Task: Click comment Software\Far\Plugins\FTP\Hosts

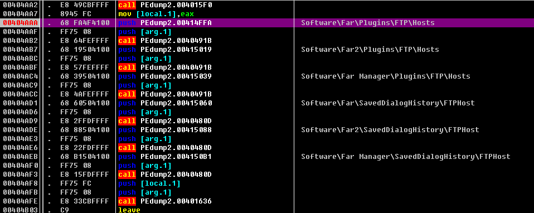Action: pos(368,23)
